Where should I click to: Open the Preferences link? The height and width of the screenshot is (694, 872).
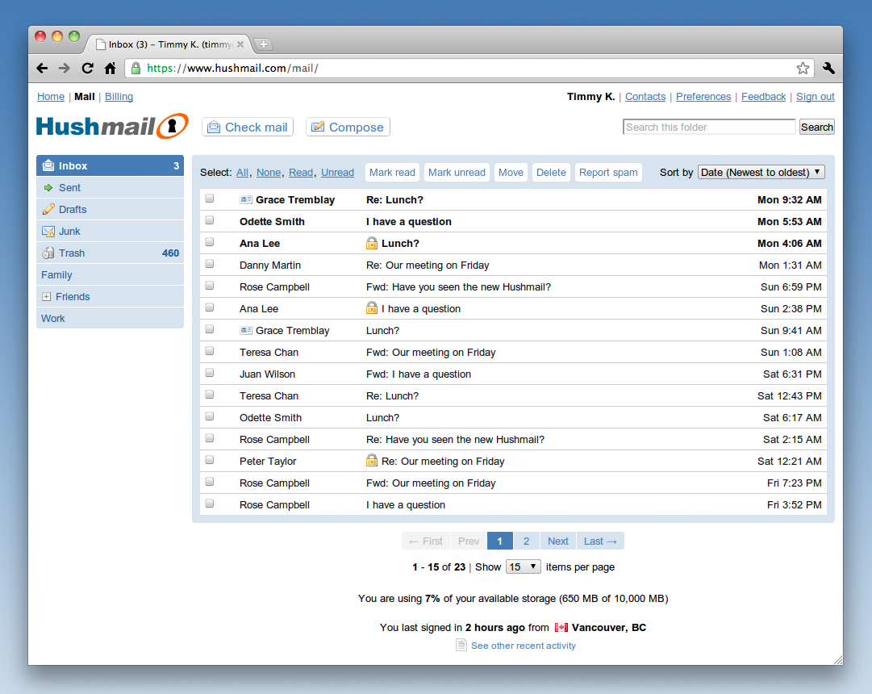(703, 96)
